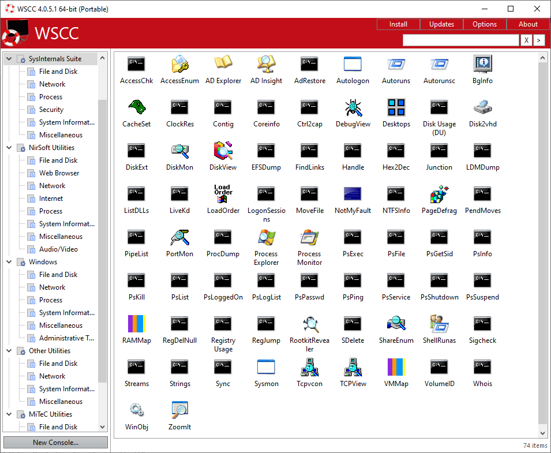551x453 pixels.
Task: Launch the DebugView bug icon
Action: (x=353, y=107)
